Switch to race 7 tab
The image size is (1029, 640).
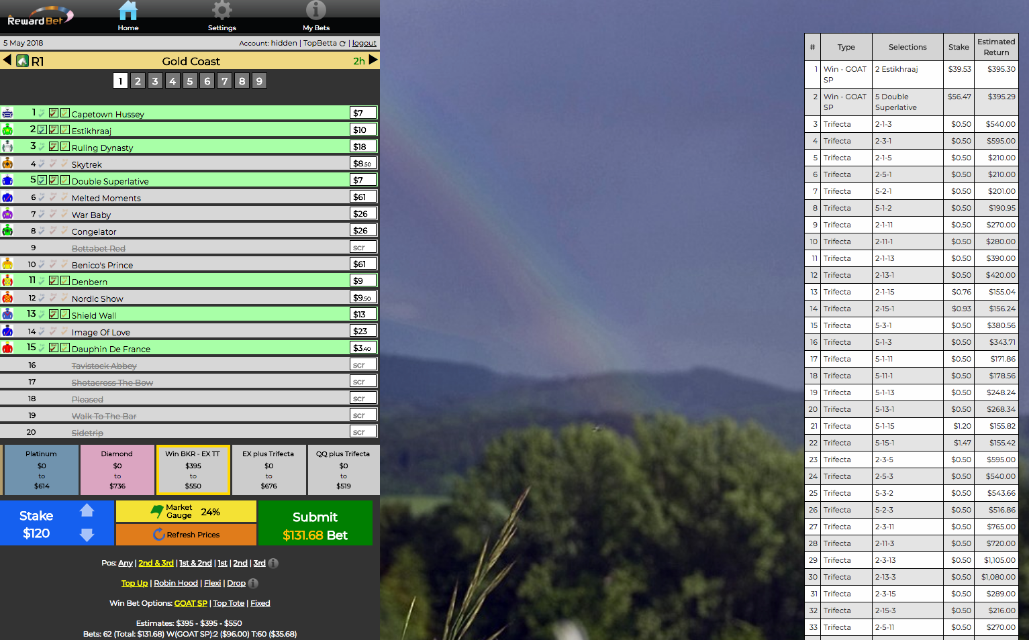tap(225, 81)
